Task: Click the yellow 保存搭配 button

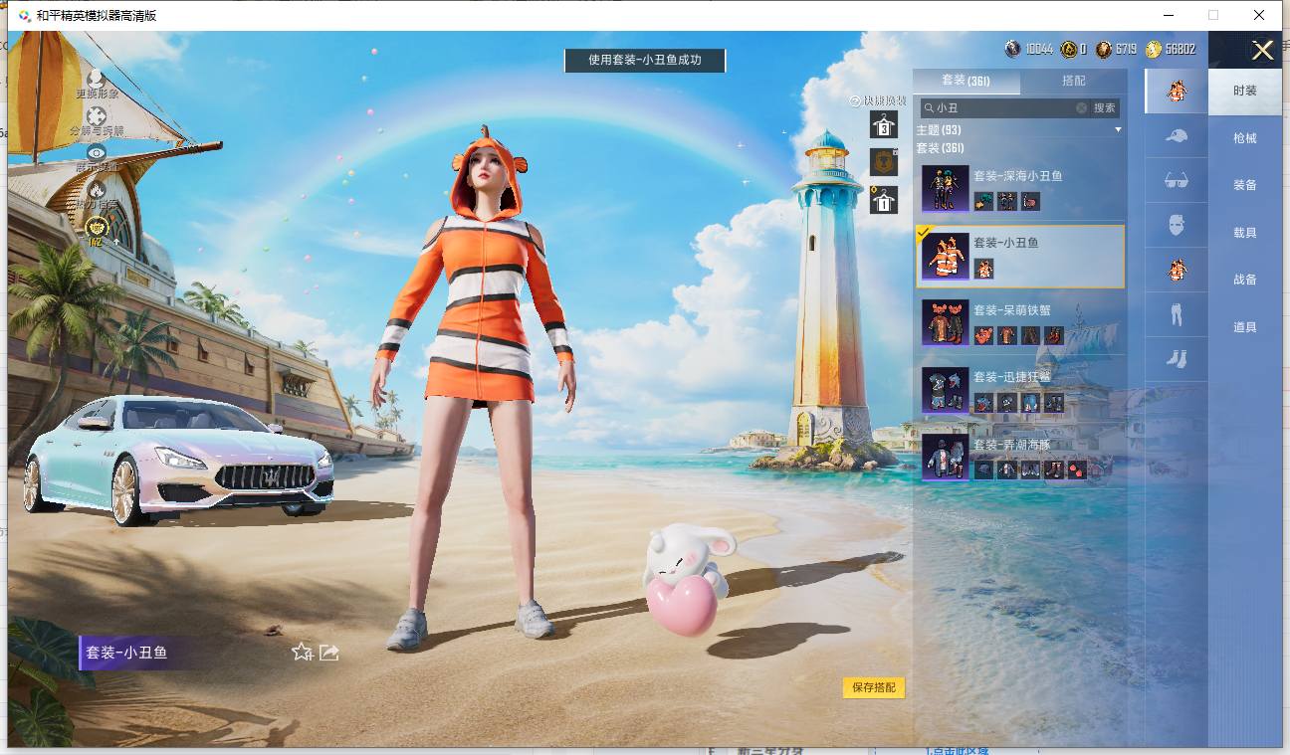Action: 874,687
